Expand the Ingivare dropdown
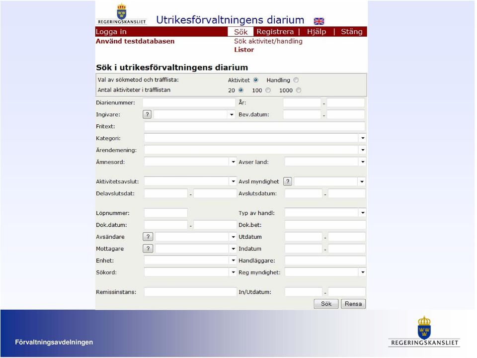The image size is (477, 358). [x=232, y=114]
